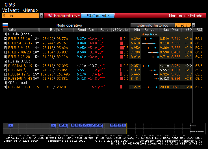
Task: Click the red SD bar for RFLB 7 ½ 18
Action: [122, 48]
